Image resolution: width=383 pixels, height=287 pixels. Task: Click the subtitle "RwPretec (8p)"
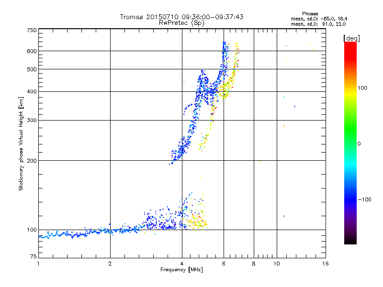click(x=181, y=23)
